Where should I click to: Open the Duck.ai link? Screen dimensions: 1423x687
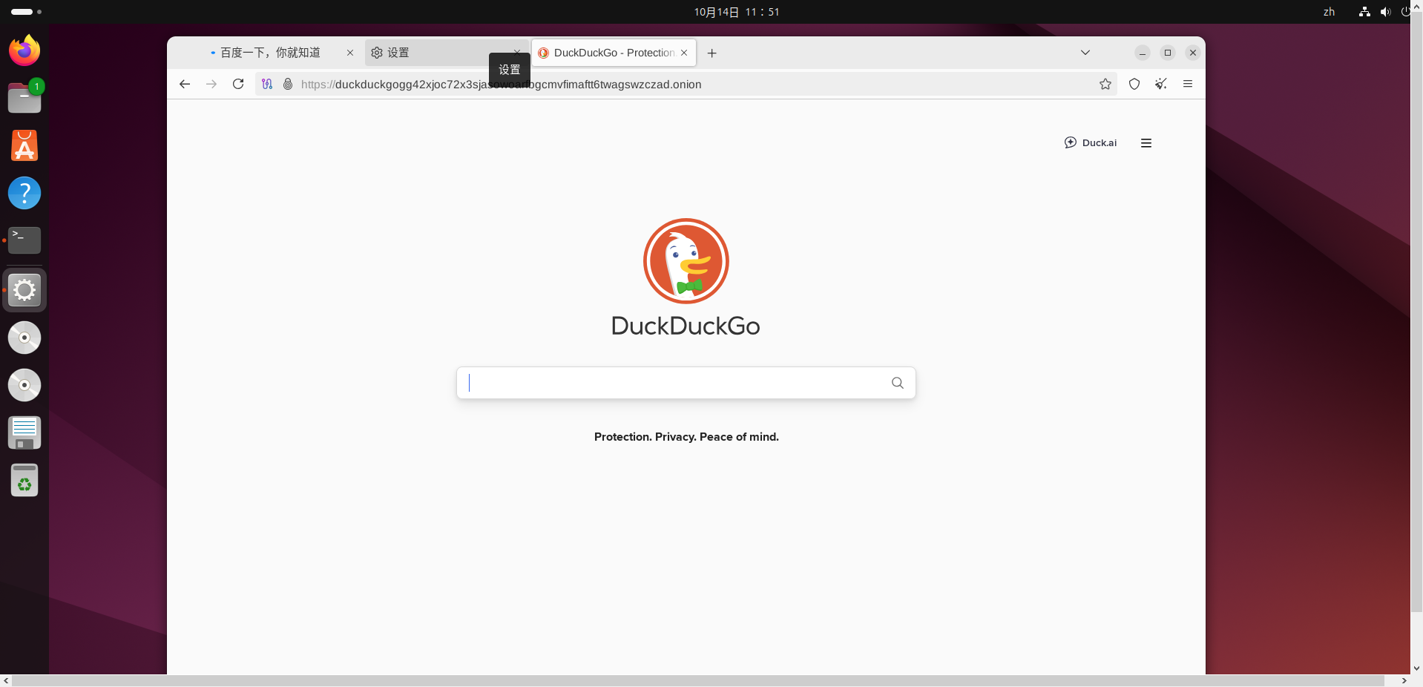pos(1091,142)
